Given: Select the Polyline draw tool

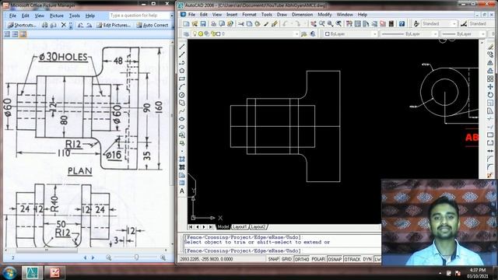Looking at the screenshot, I should click(x=182, y=62).
